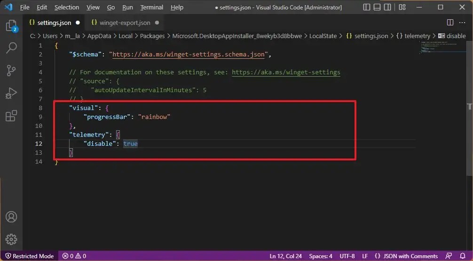Viewport: 473px width, 261px height.
Task: Switch to the winget-export.json tab
Action: pyautogui.click(x=125, y=23)
